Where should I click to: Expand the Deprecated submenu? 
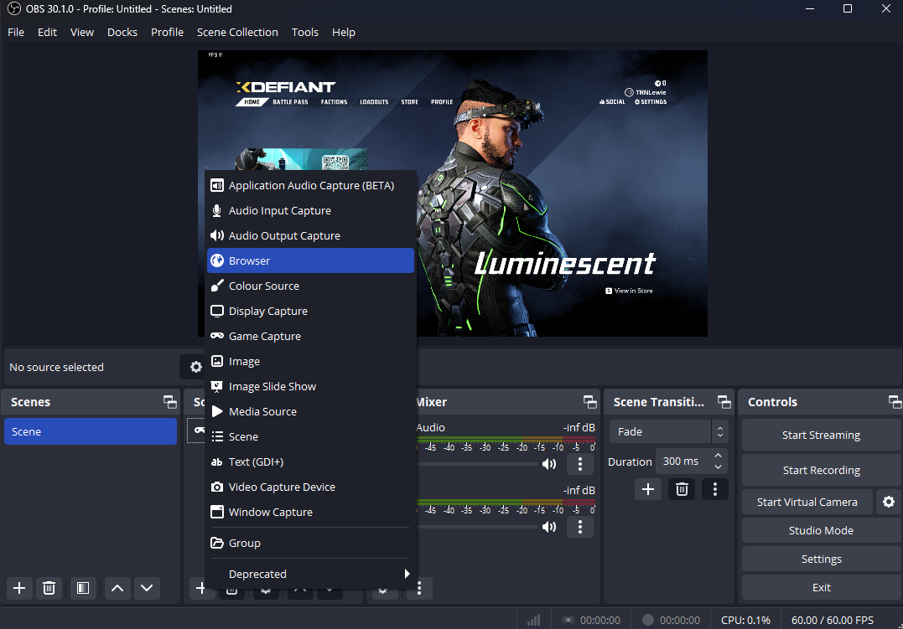[310, 575]
